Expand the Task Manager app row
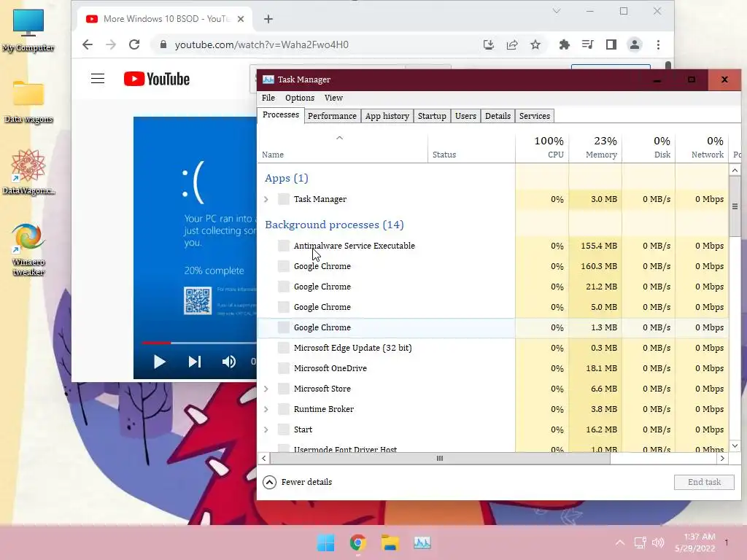Viewport: 747px width, 560px height. [266, 199]
